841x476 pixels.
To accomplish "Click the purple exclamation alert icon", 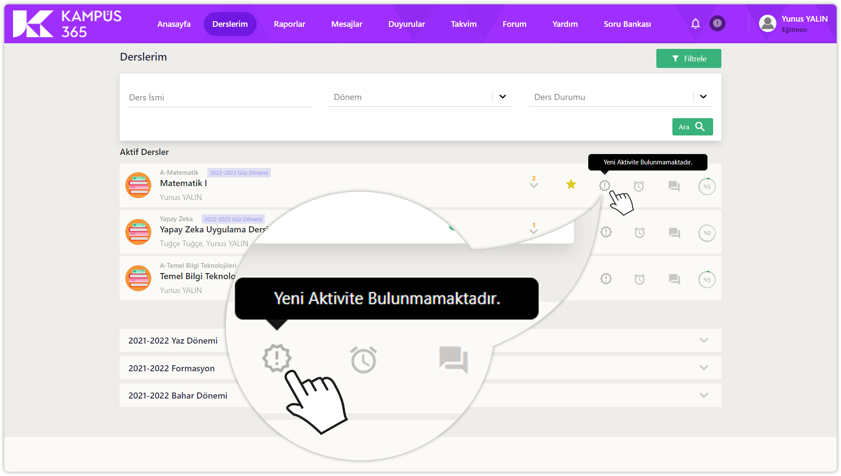I will [x=717, y=23].
